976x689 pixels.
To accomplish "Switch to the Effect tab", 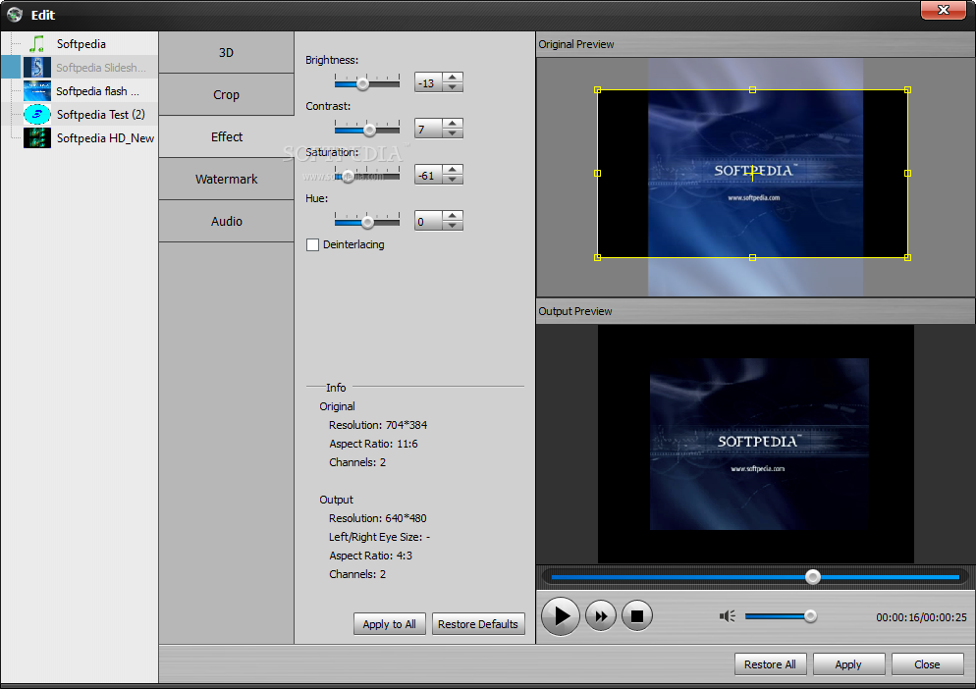I will tap(226, 137).
